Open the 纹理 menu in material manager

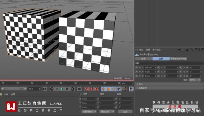pos(13,94)
